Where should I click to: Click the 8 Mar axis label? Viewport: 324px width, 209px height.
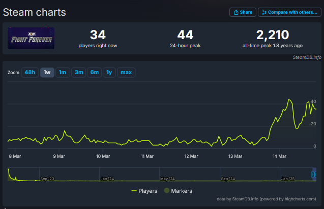[x=15, y=156]
